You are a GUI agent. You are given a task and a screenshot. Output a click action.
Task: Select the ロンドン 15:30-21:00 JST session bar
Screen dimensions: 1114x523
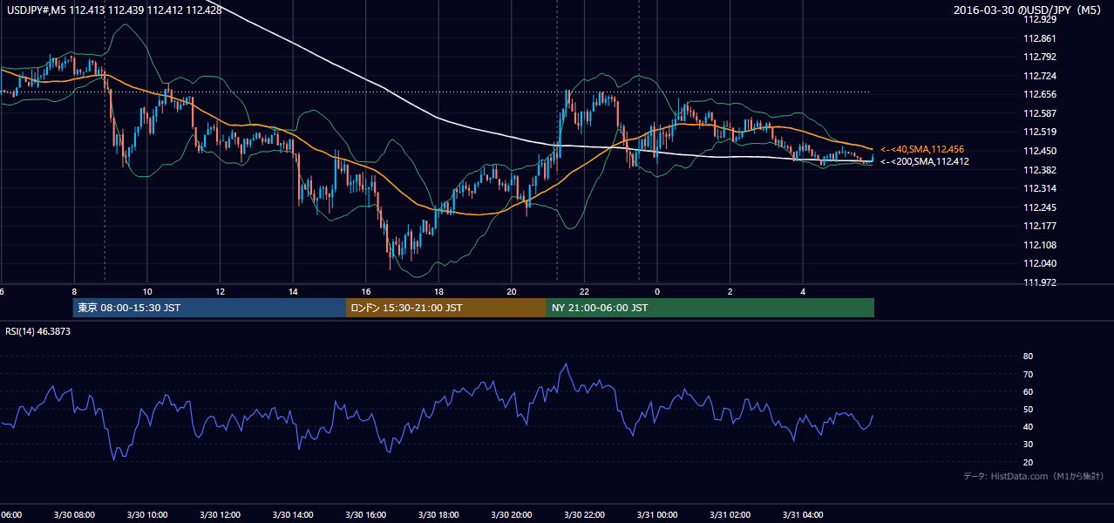click(446, 308)
